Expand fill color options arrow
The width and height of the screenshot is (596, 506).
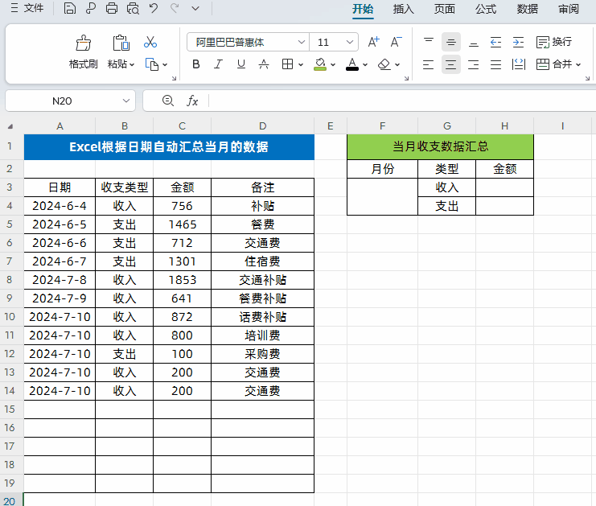point(333,64)
